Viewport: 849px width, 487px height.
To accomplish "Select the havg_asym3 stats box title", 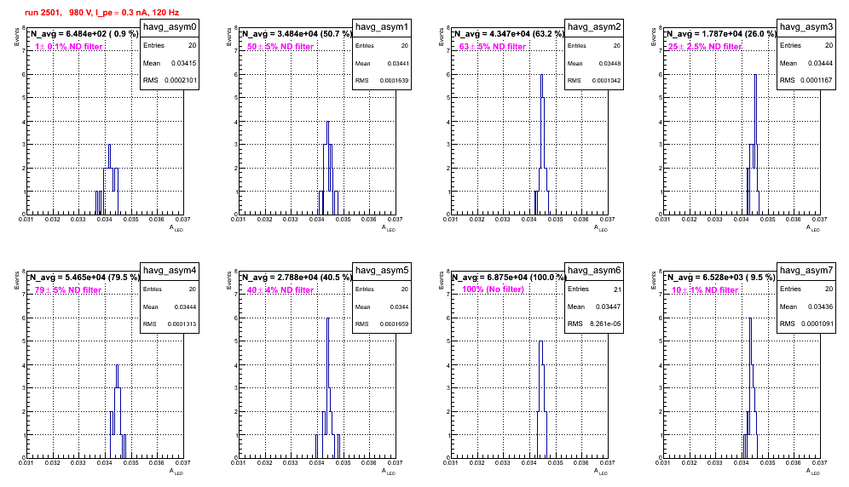I will point(806,26).
